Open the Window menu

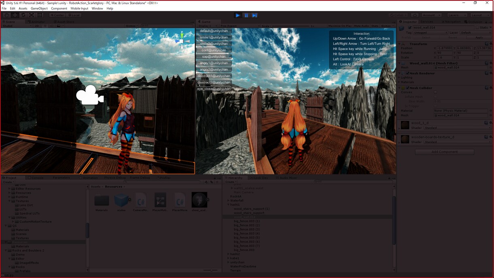[97, 9]
